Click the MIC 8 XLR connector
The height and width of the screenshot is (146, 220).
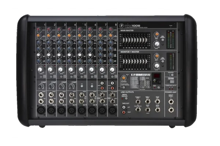click(x=113, y=110)
